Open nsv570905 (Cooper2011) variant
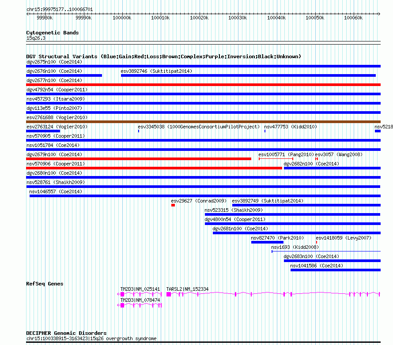This screenshot has height=345, width=393. pos(56,136)
